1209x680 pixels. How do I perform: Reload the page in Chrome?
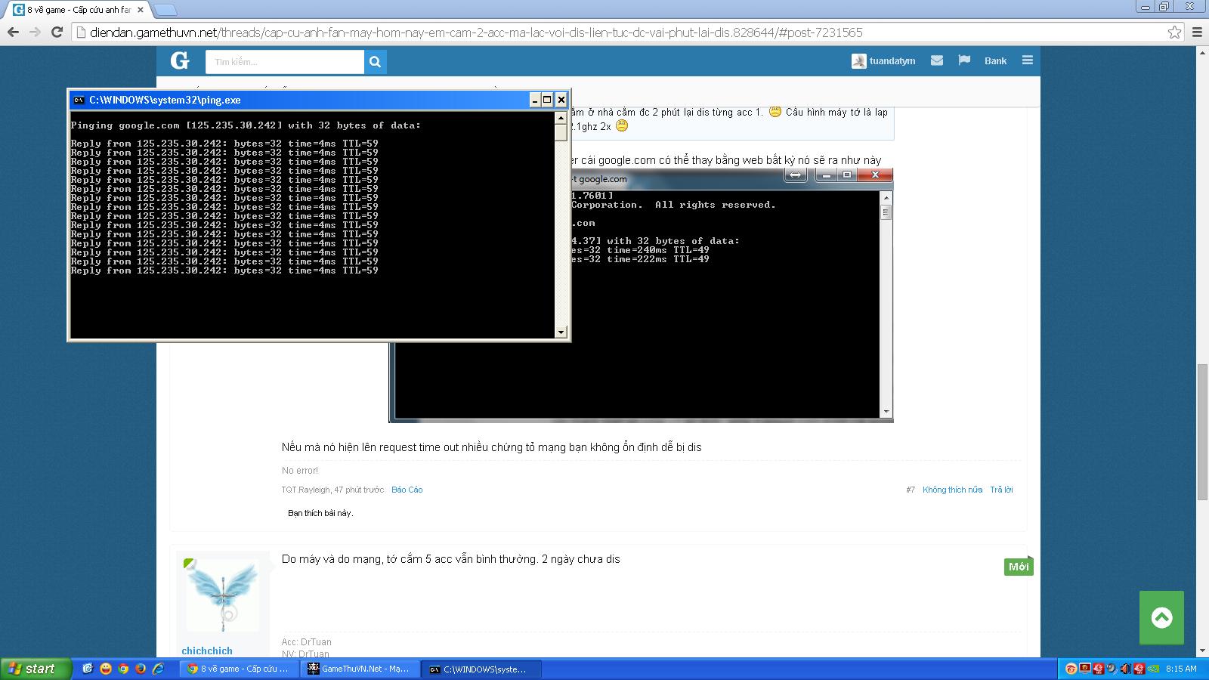57,32
